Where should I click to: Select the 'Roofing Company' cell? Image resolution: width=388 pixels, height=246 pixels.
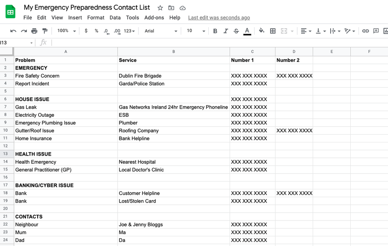pos(173,130)
